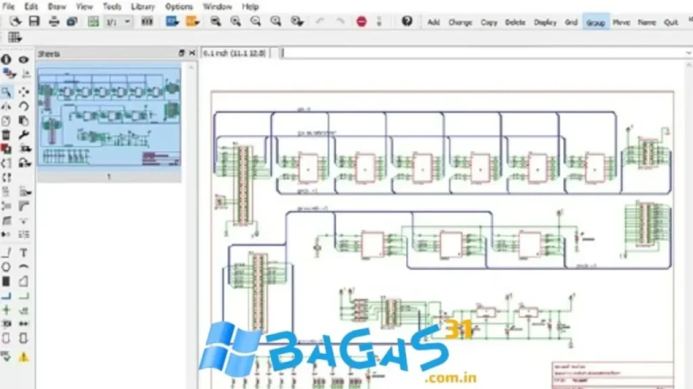Image resolution: width=693 pixels, height=389 pixels.
Task: Click the Delete text button
Action: (x=515, y=22)
